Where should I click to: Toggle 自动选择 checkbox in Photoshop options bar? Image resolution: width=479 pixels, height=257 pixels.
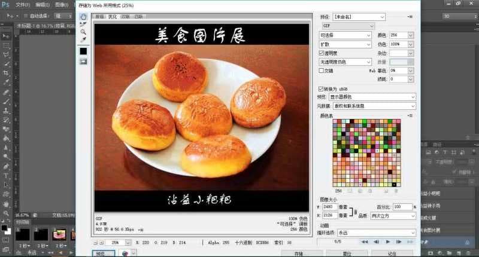click(x=26, y=16)
